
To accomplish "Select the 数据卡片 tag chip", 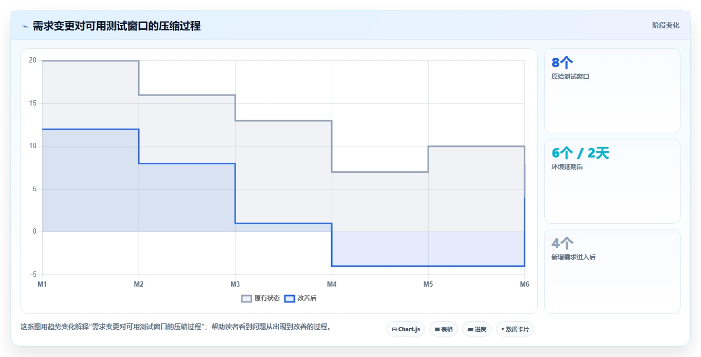I will tap(515, 329).
